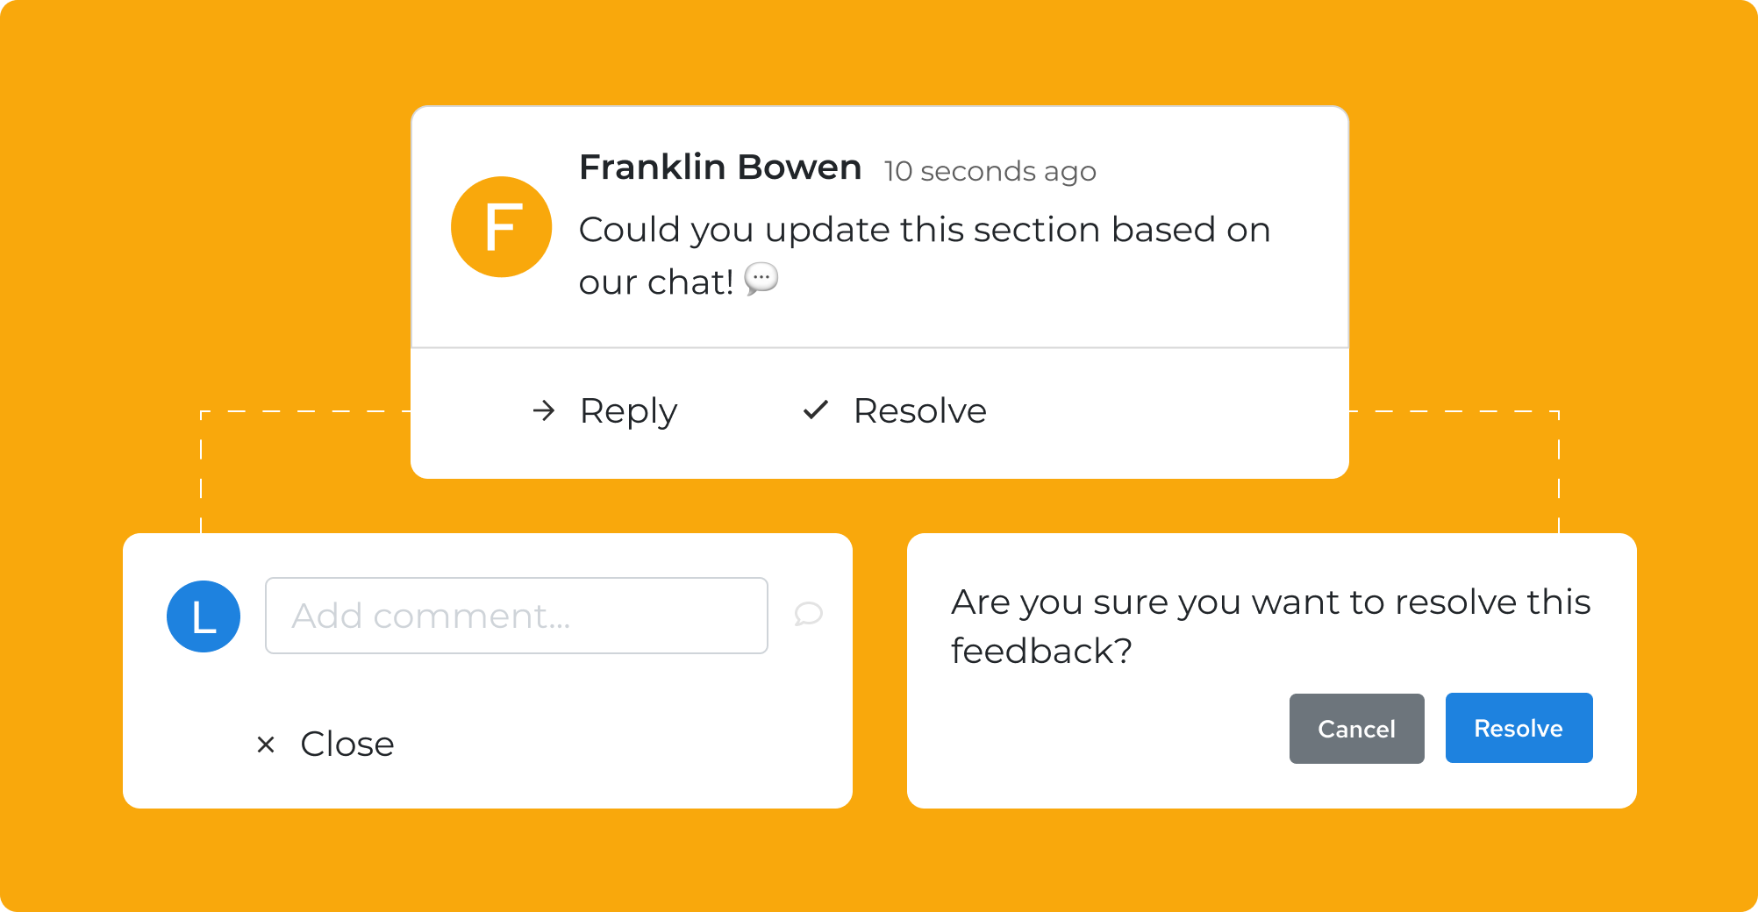Click the "10 seconds ago" timestamp
The height and width of the screenshot is (912, 1758).
(990, 171)
